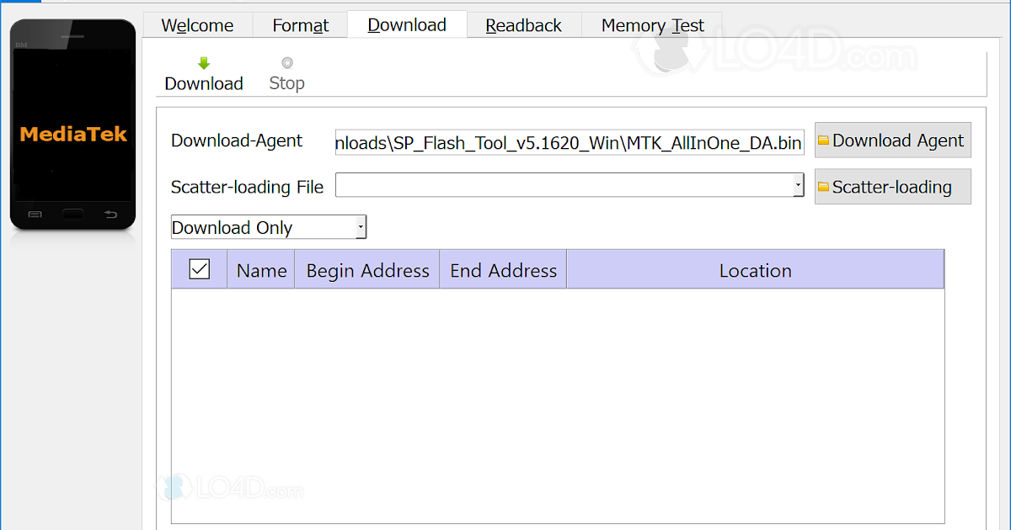Click the Download Agent folder button

click(x=892, y=140)
